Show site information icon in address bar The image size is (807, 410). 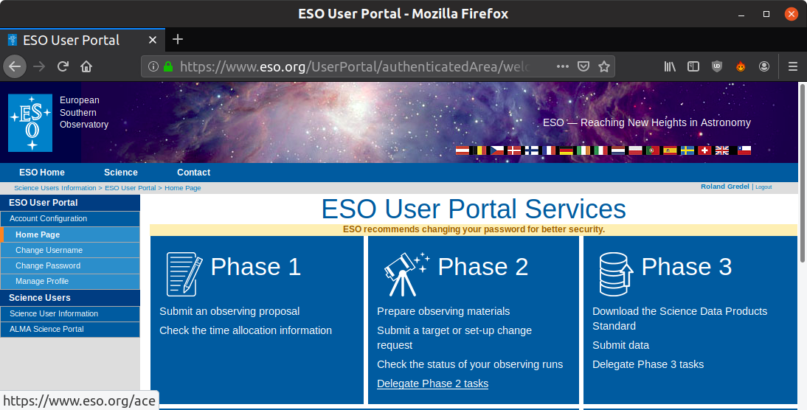pyautogui.click(x=153, y=66)
